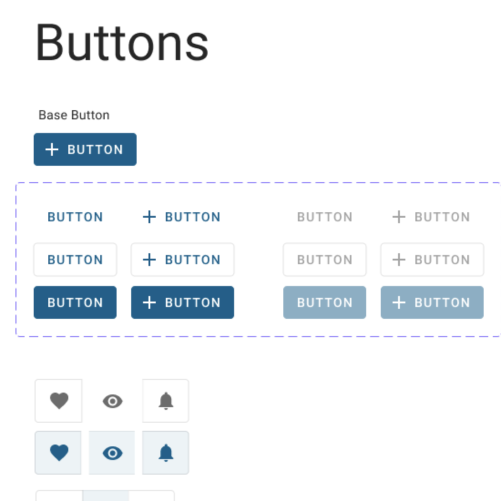Click the disabled gray borderless plus BUTTON
Viewport: 501px width, 501px height.
(x=432, y=217)
